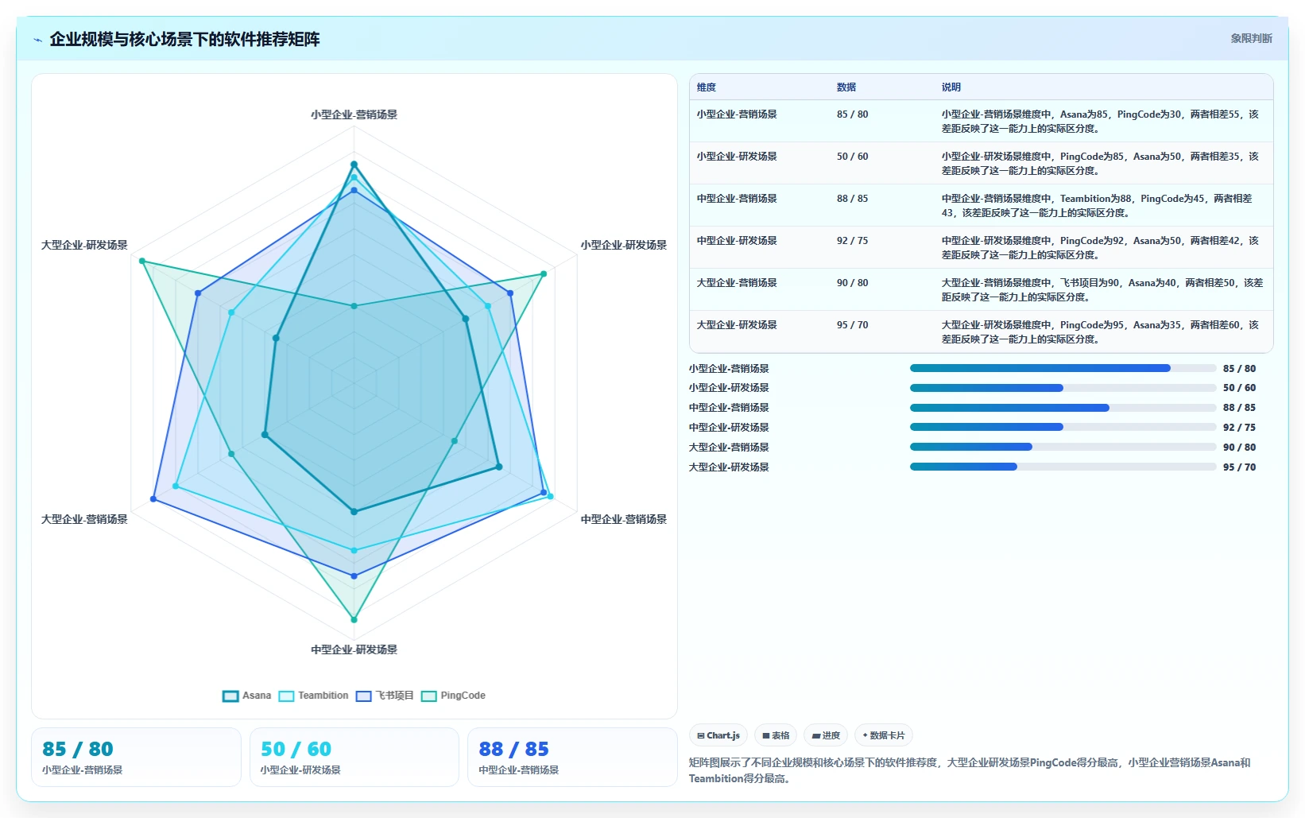Screen dimensions: 1305x818
Task: Click the 小型企业-研发场景 progress bar
Action: 1063,388
